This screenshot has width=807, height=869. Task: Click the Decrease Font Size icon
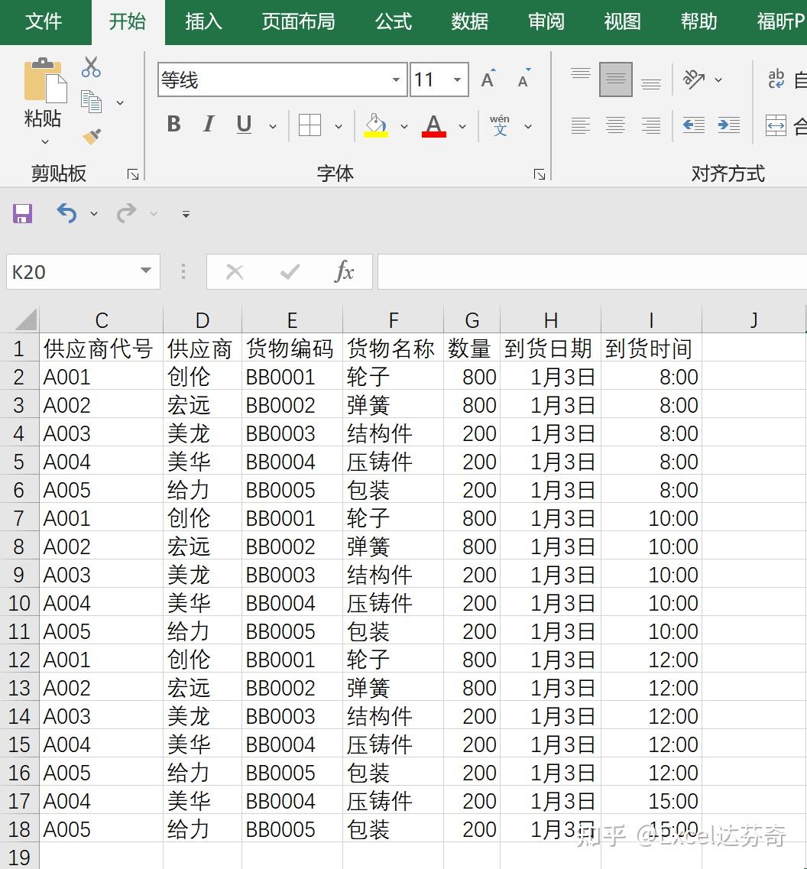[523, 78]
